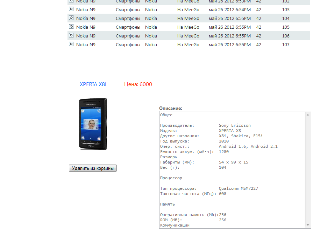
Task: Click 'Sony Ericsson' in the description
Action: (x=235, y=125)
